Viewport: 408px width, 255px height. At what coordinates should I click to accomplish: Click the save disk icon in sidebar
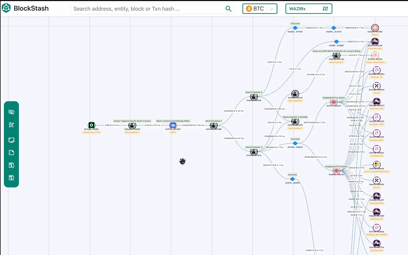pos(11,178)
